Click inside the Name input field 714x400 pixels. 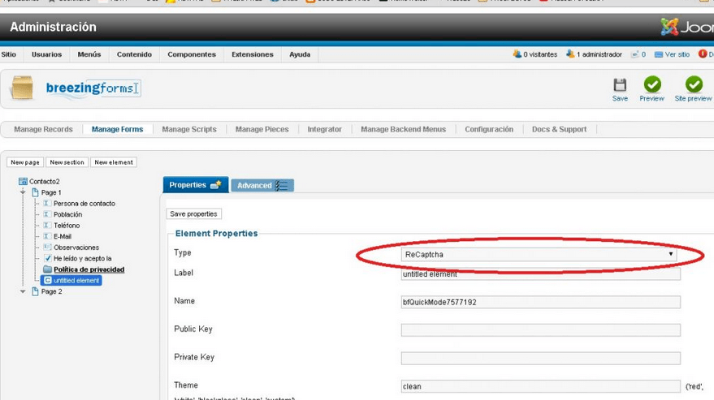tap(541, 302)
